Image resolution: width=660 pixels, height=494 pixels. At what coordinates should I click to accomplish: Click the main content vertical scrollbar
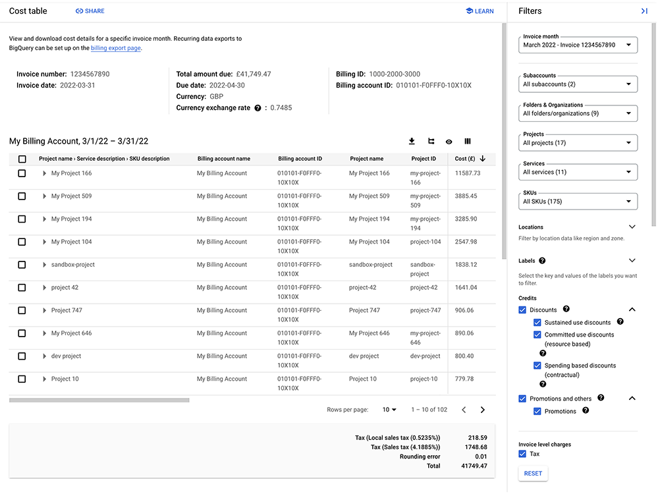(505, 142)
